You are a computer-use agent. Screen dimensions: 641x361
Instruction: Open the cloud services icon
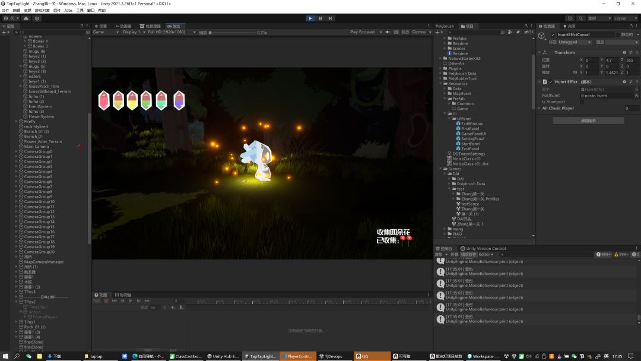click(26, 18)
